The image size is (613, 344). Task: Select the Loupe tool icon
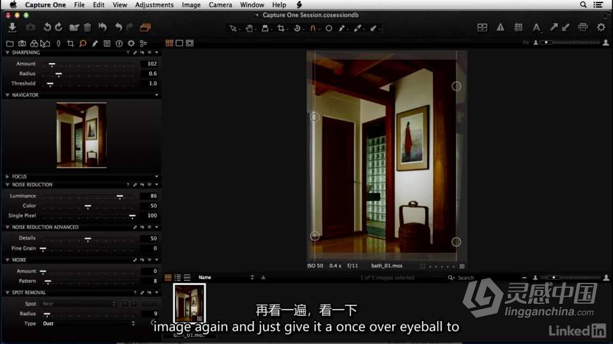[x=265, y=28]
